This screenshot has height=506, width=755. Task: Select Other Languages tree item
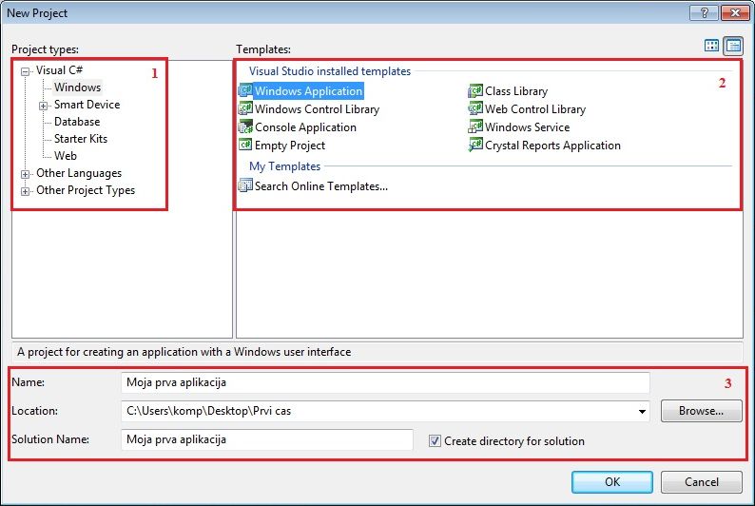pos(79,173)
